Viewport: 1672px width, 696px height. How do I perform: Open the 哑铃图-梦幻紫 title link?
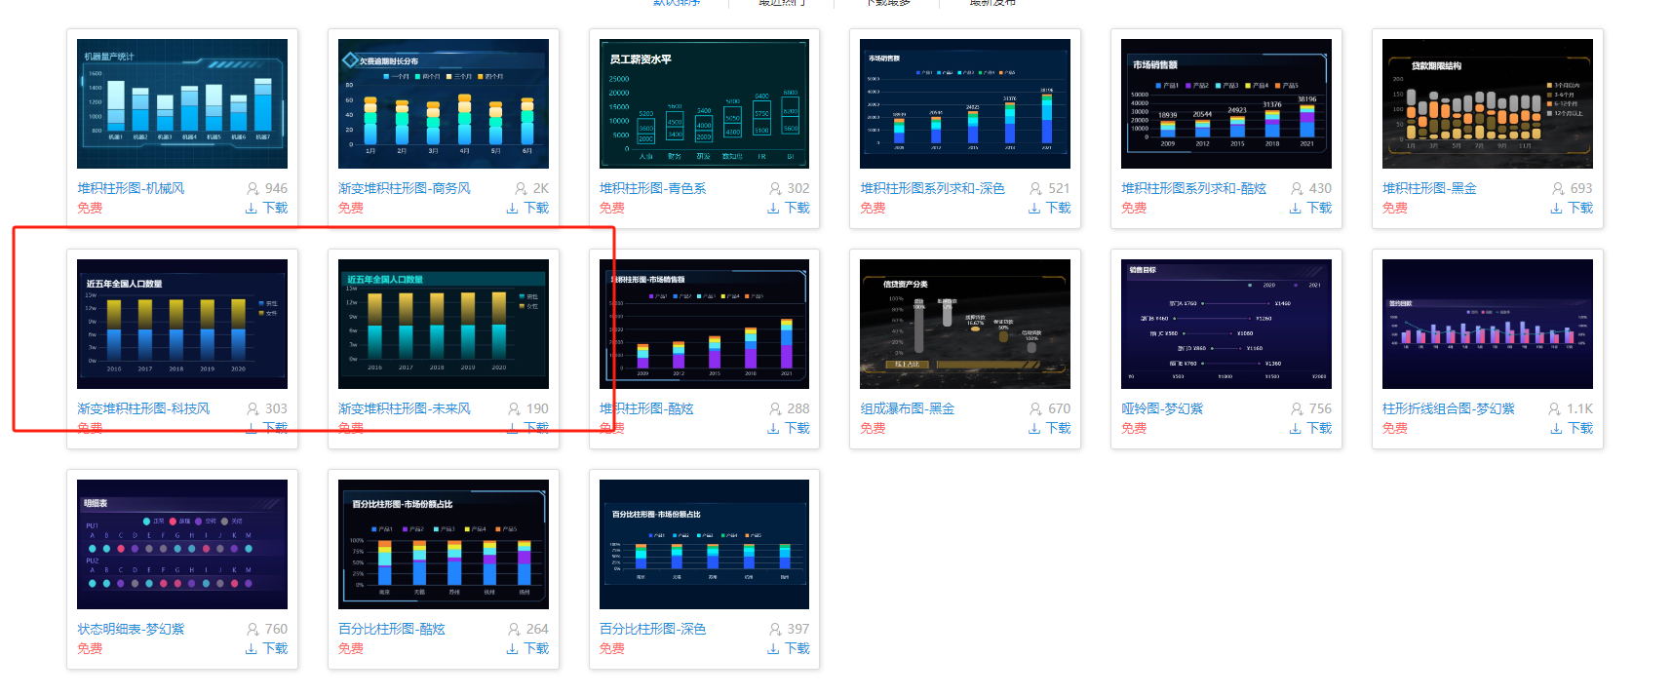1162,408
